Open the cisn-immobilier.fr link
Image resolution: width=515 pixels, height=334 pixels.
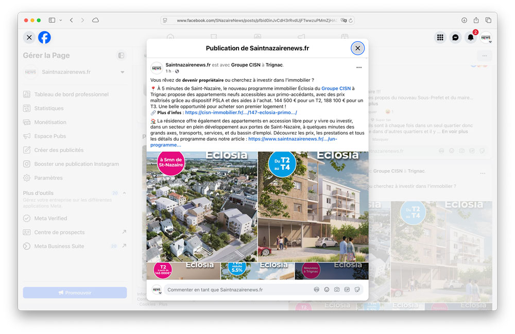coord(241,113)
